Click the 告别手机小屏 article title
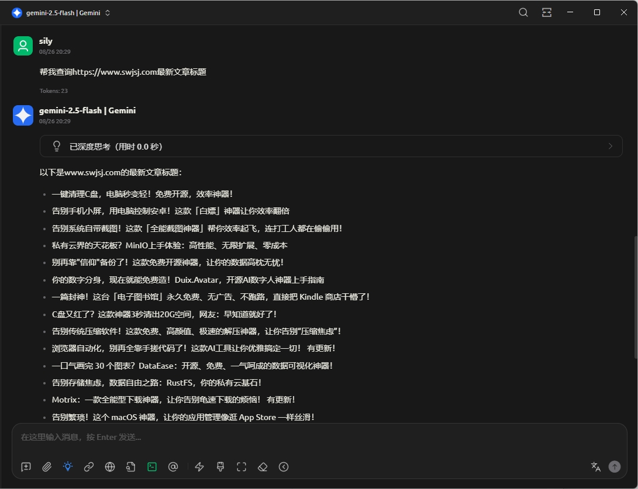Viewport: 638px width, 489px height. pyautogui.click(x=171, y=211)
